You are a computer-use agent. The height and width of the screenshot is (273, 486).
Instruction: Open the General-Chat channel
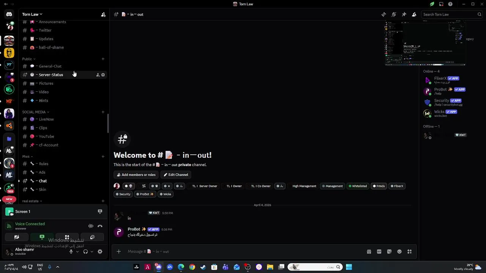click(x=63, y=66)
